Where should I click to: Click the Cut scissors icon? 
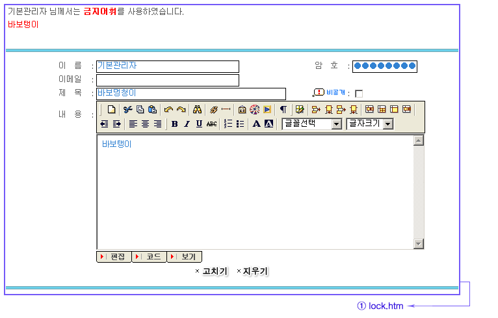(x=127, y=109)
